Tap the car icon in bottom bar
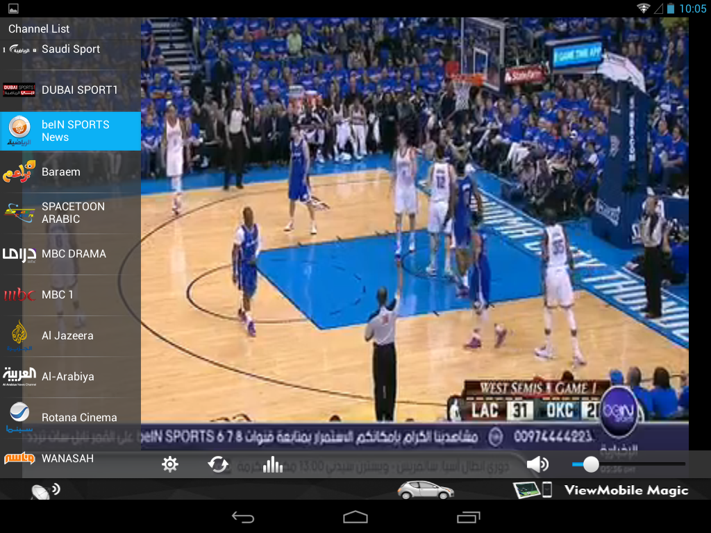The width and height of the screenshot is (711, 533). [x=426, y=490]
